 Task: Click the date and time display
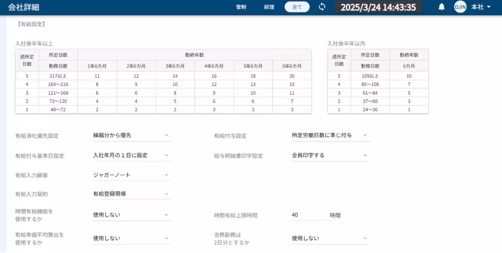379,7
